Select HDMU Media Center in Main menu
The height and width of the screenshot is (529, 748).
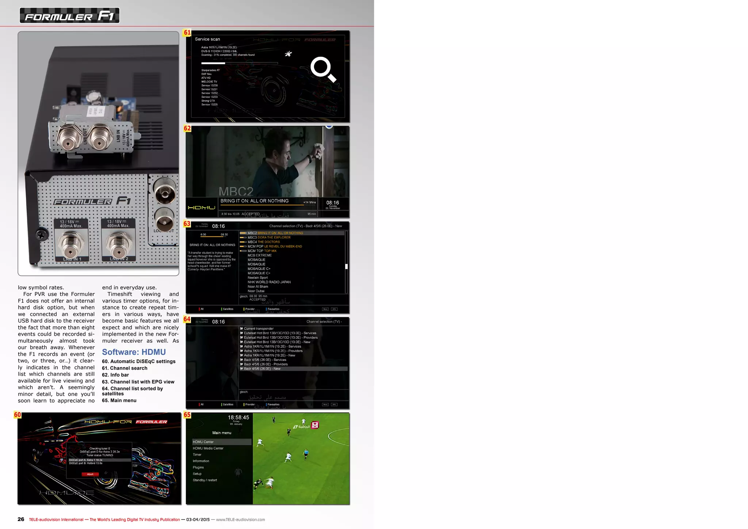tap(208, 448)
